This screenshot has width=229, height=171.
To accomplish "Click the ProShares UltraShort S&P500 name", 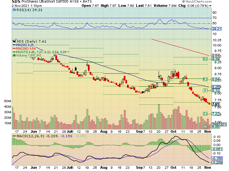I will tap(45, 2).
